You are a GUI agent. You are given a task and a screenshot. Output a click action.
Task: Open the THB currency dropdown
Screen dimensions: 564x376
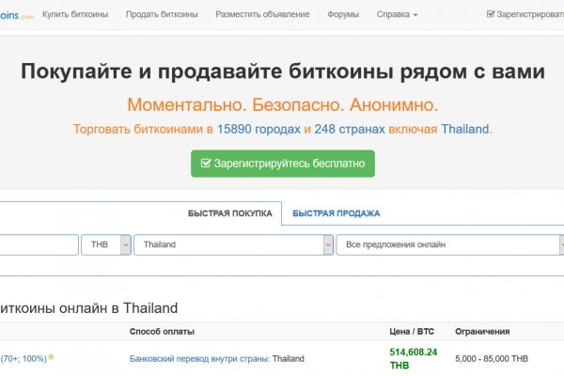[x=106, y=244]
